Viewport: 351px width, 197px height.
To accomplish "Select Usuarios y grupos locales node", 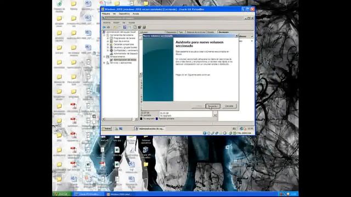I will pos(125,48).
